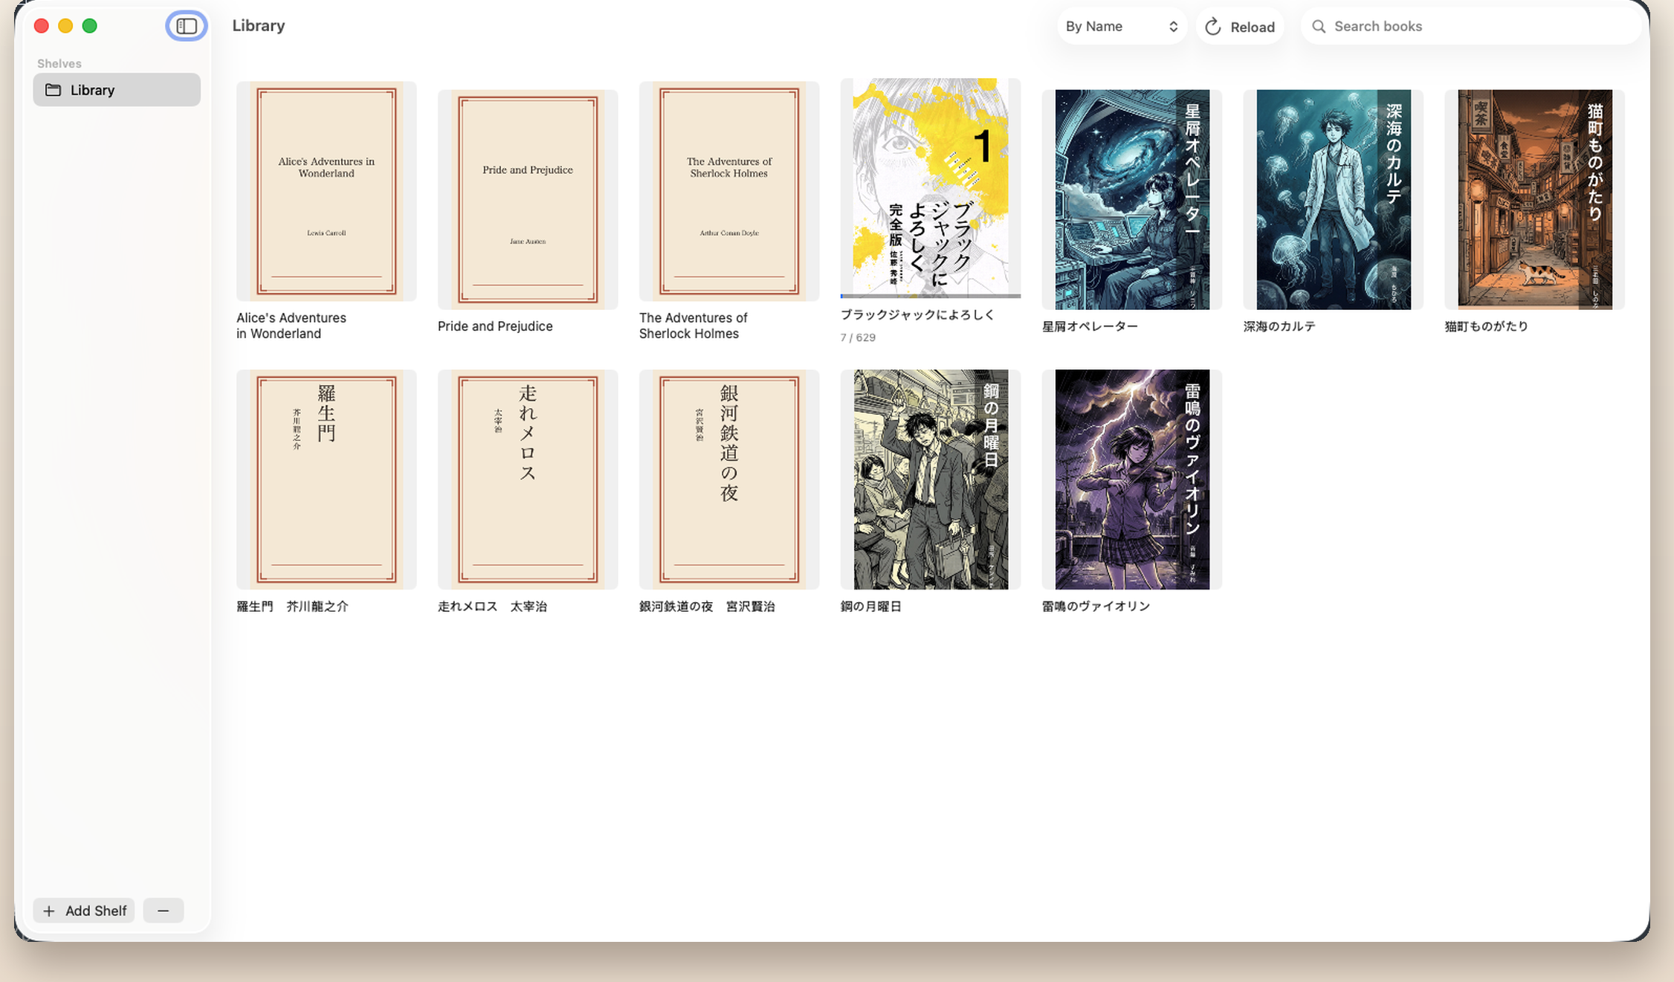Click the reading progress bar under ブラックジャック cover
The height and width of the screenshot is (982, 1674).
[x=931, y=296]
